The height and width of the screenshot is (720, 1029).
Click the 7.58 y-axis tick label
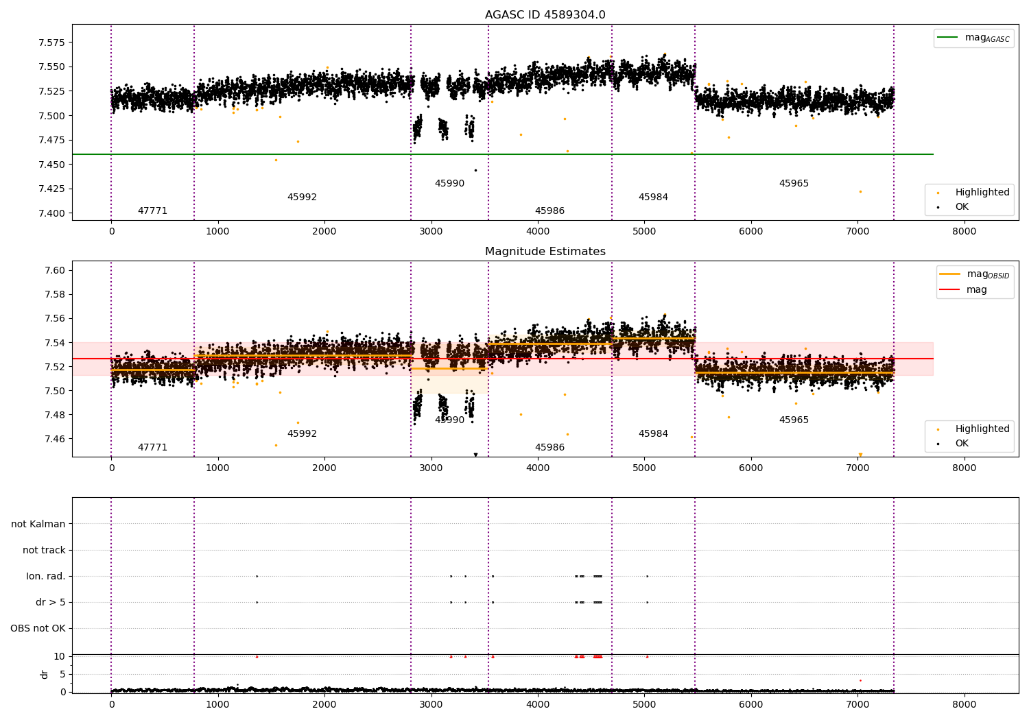coord(55,295)
